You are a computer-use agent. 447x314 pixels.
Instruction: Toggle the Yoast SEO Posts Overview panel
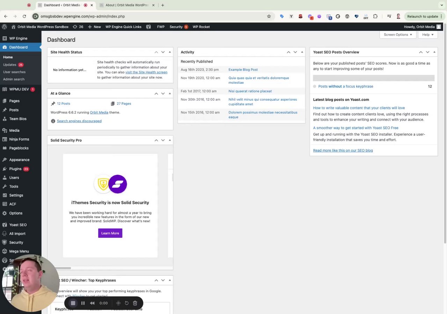click(434, 52)
